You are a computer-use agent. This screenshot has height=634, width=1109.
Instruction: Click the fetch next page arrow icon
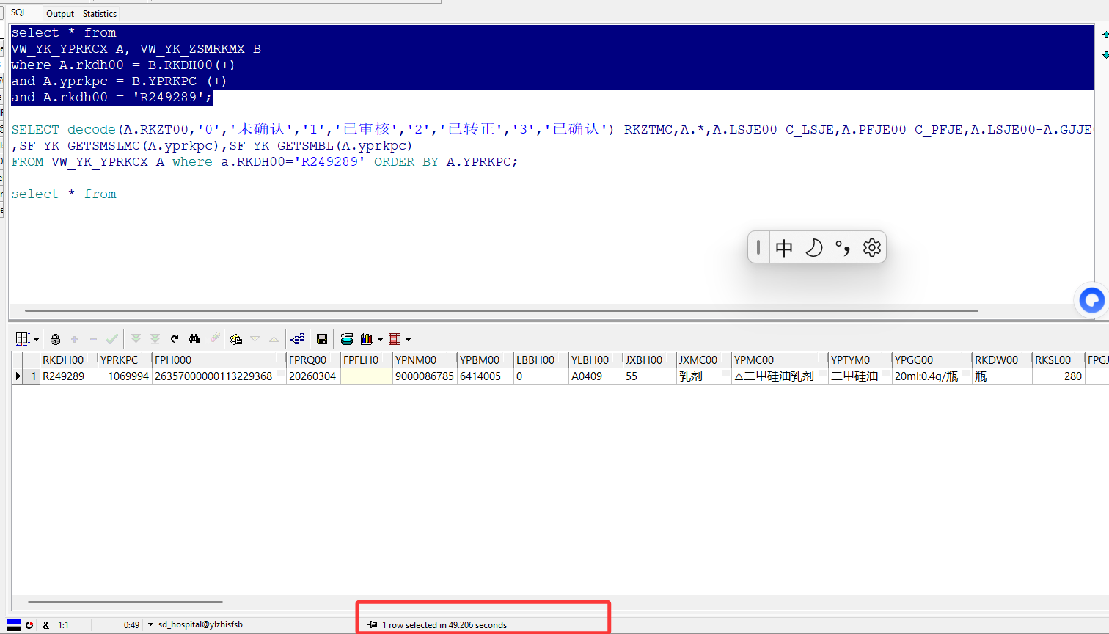click(136, 339)
